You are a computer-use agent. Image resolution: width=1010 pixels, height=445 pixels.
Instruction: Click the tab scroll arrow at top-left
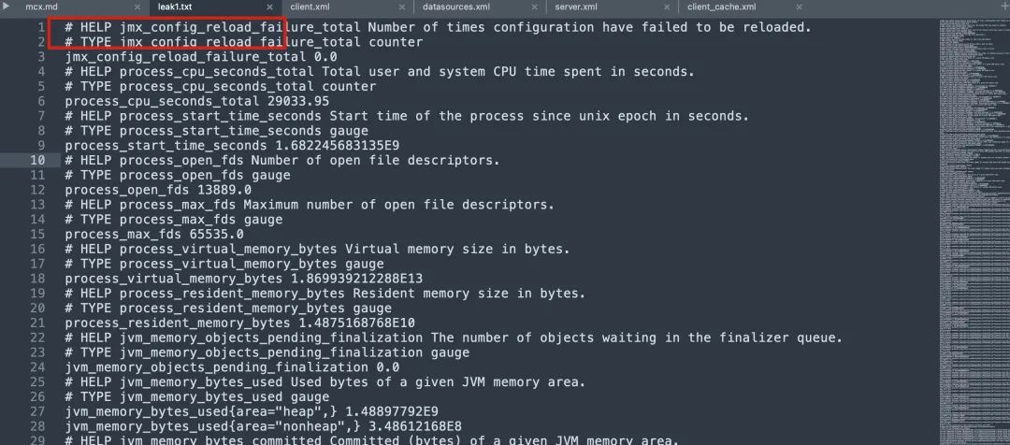click(x=7, y=7)
